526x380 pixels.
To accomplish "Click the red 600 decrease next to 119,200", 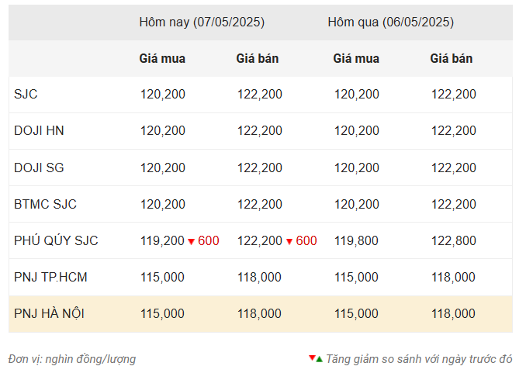I will (x=209, y=240).
